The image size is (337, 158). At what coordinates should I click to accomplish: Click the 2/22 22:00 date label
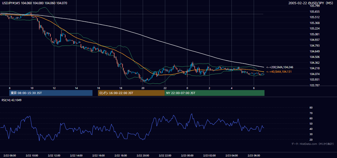[165, 155]
